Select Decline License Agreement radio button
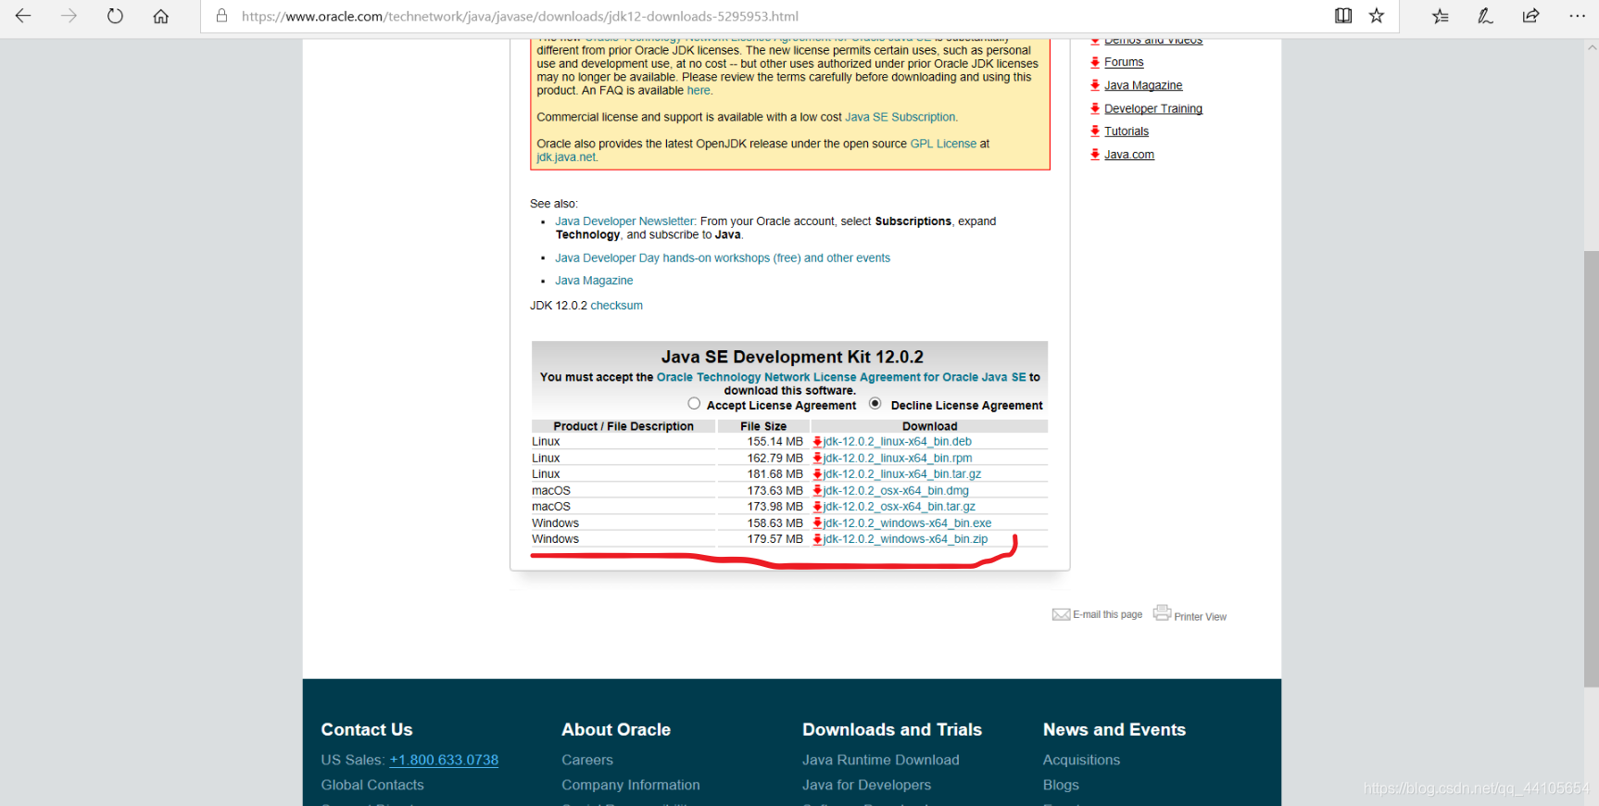The image size is (1599, 806). tap(875, 404)
